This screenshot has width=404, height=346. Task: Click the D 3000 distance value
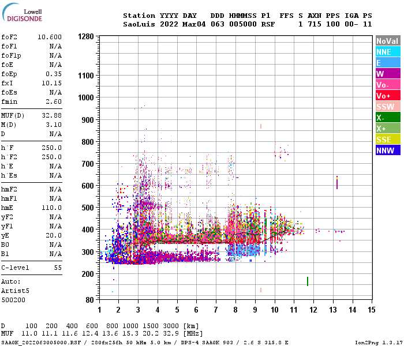(x=171, y=326)
